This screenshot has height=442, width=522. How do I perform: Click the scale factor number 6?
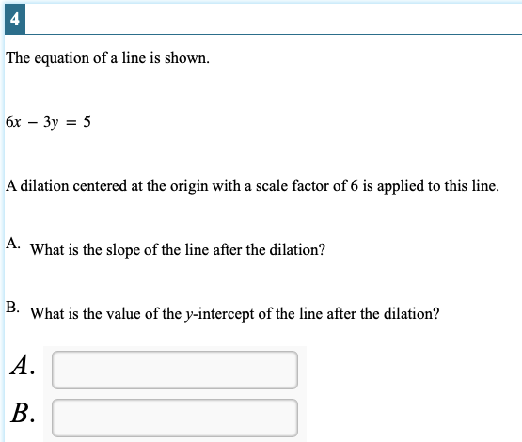pyautogui.click(x=355, y=185)
